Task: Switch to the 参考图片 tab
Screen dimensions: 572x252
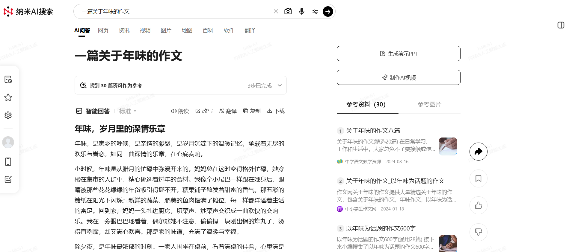Action: pos(429,104)
